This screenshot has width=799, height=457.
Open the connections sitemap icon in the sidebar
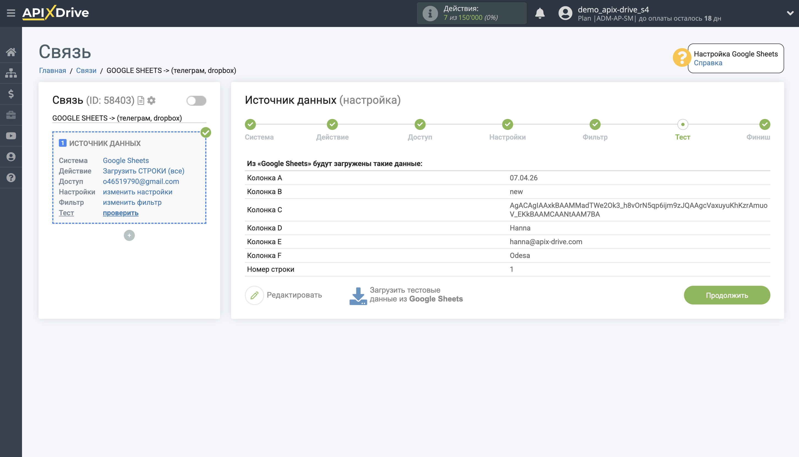[11, 73]
